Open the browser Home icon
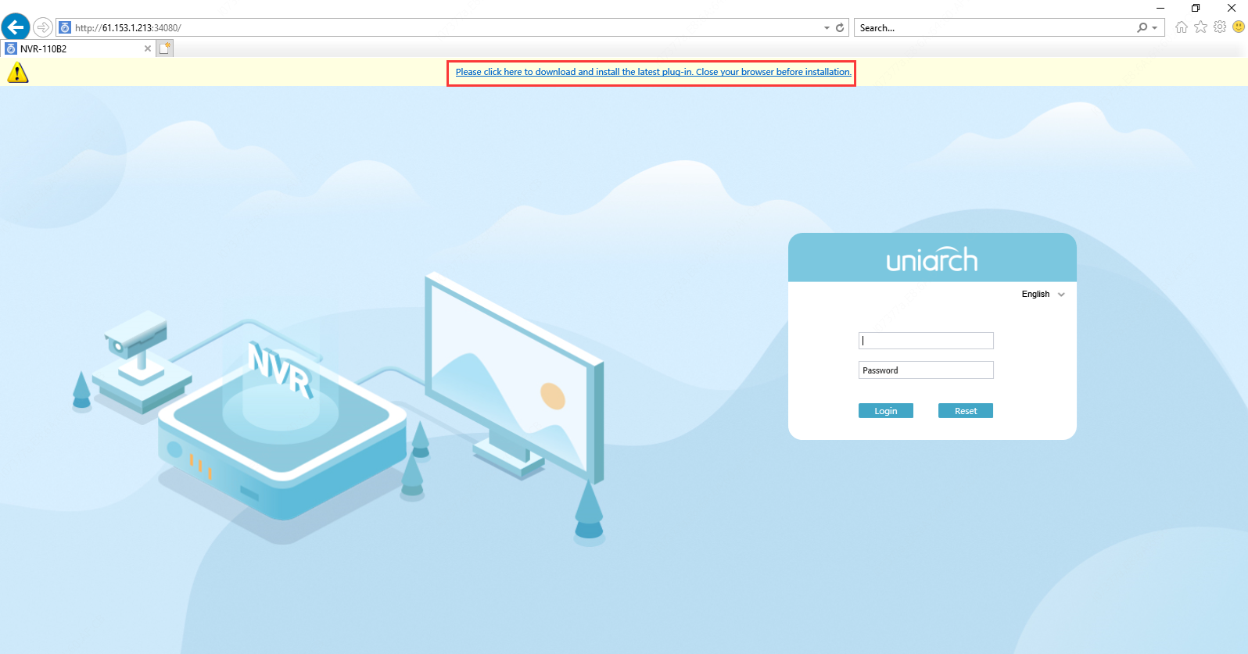 [1182, 27]
